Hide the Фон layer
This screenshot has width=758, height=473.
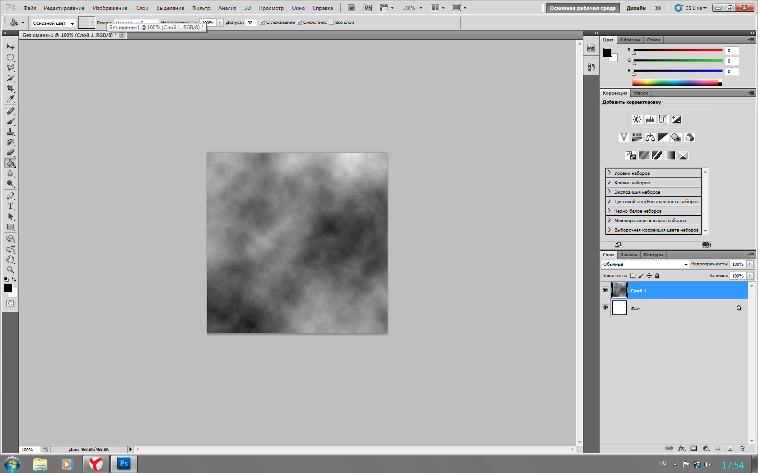(x=605, y=308)
